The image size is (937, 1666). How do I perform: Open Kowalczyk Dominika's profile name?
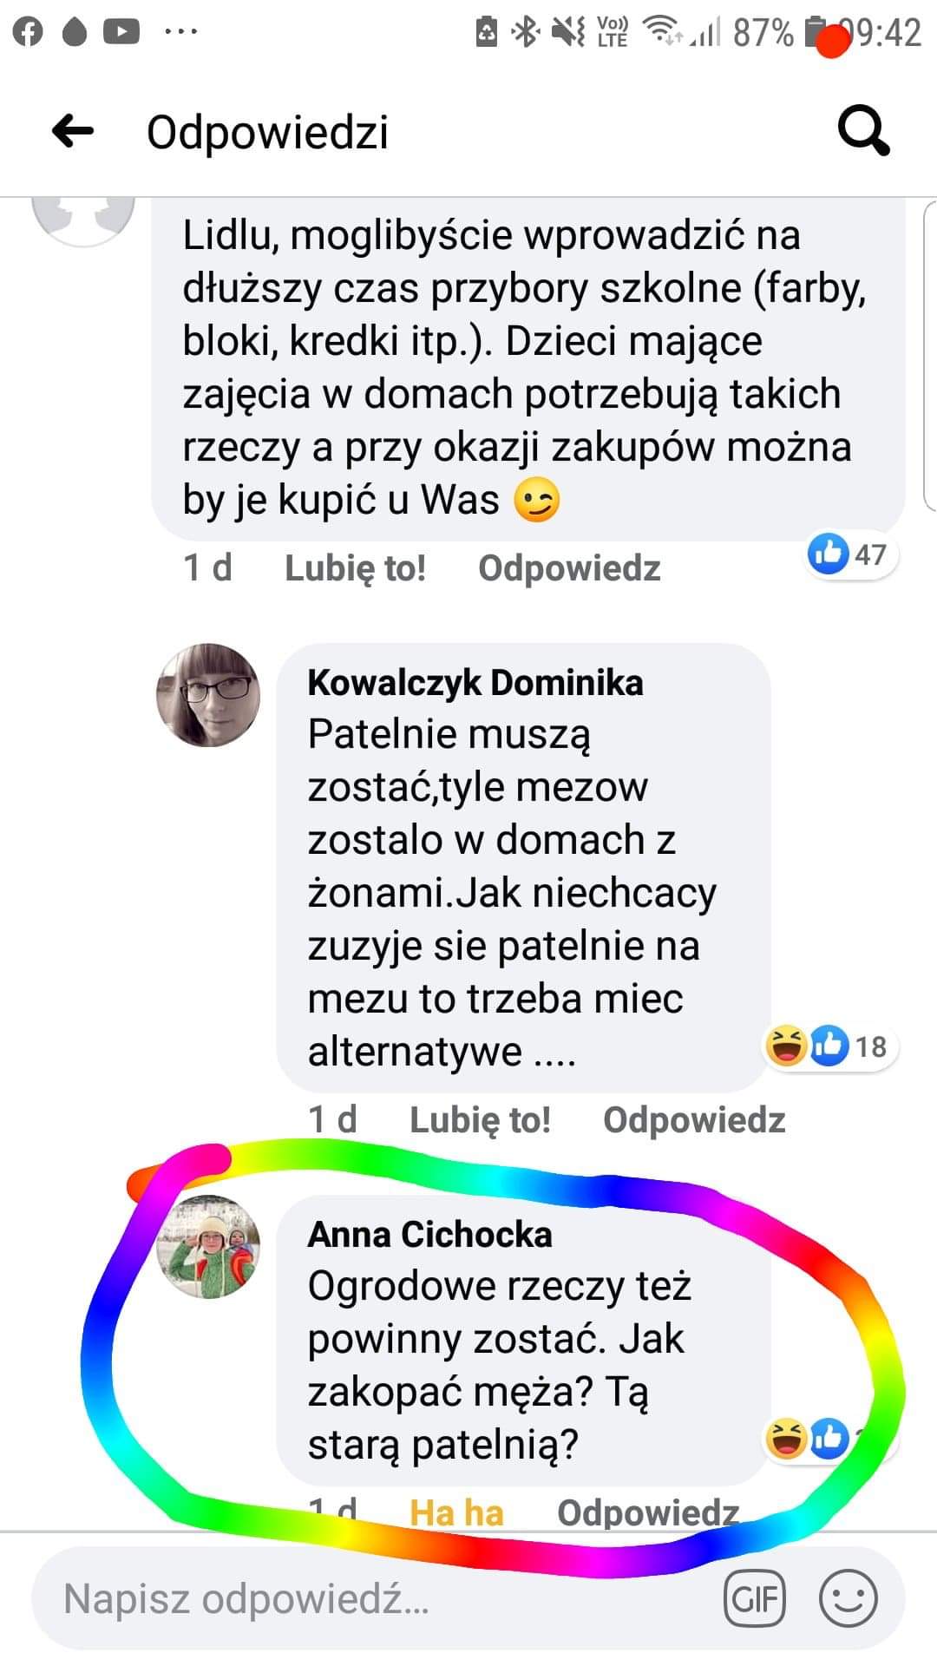(x=475, y=683)
